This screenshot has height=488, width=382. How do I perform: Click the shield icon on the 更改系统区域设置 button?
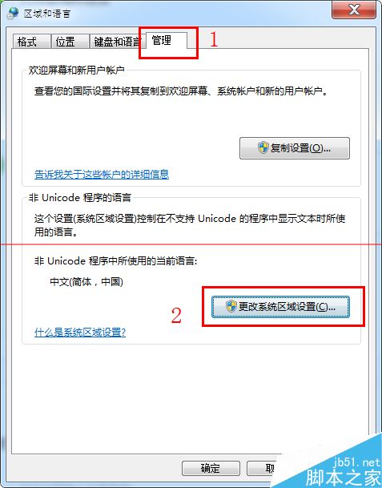(x=231, y=307)
